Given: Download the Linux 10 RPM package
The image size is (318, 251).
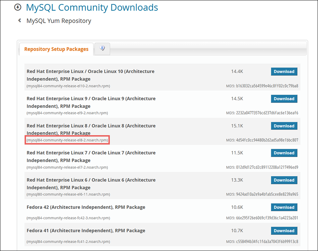Looking at the screenshot, I should click(284, 72).
